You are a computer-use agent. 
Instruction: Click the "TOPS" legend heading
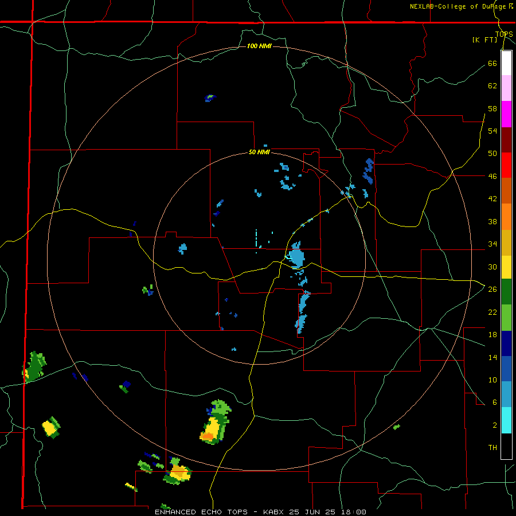[x=504, y=34]
